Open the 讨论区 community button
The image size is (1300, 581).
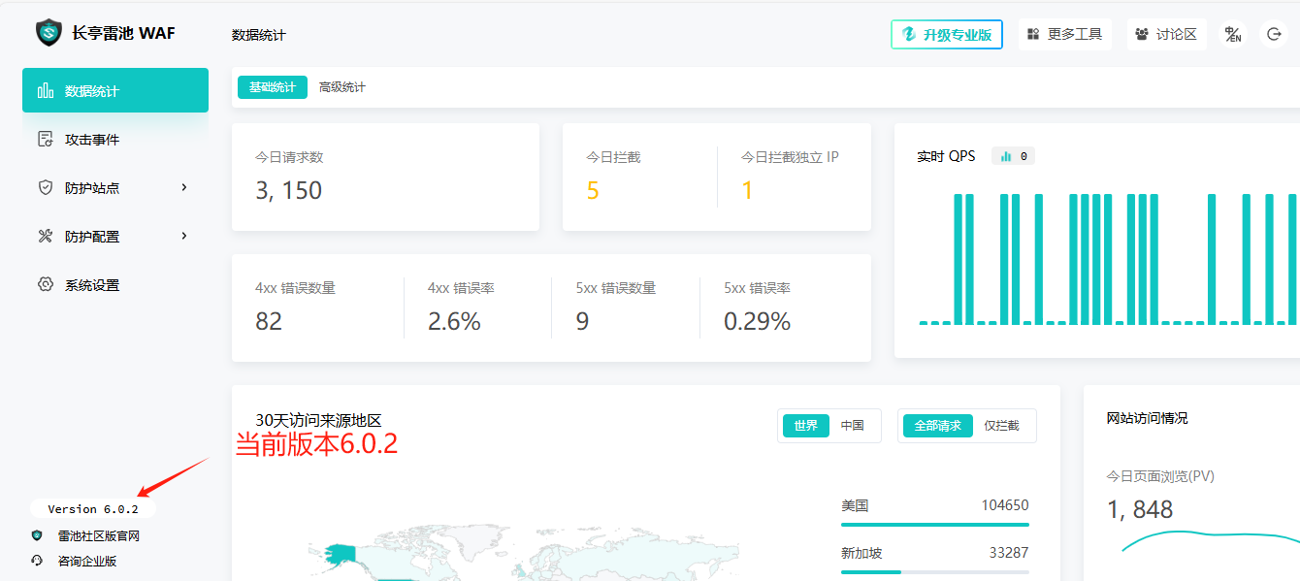(1166, 35)
